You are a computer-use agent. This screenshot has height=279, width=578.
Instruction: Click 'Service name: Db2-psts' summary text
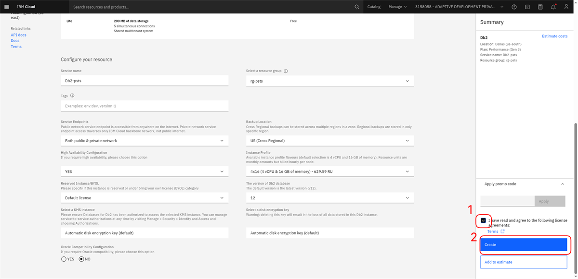499,55
